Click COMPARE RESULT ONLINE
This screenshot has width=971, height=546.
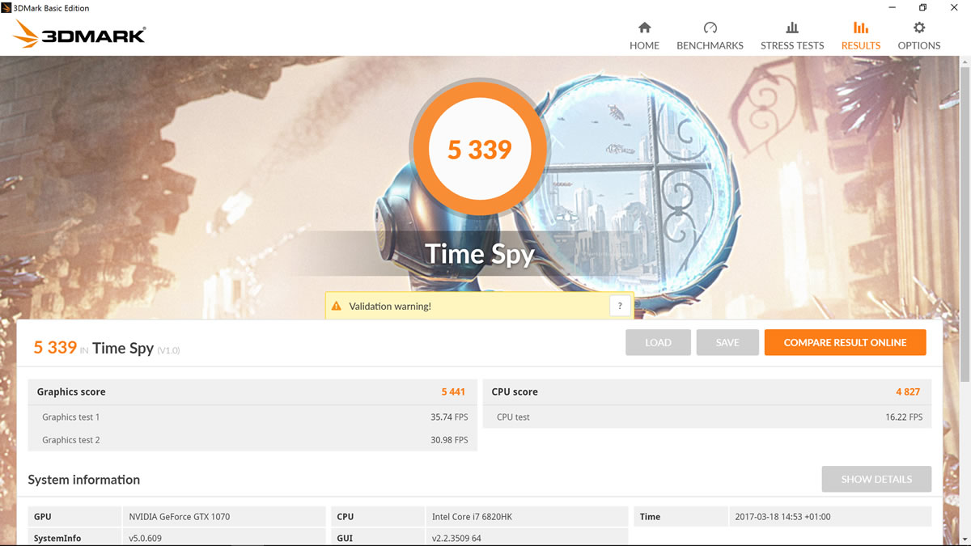[845, 342]
